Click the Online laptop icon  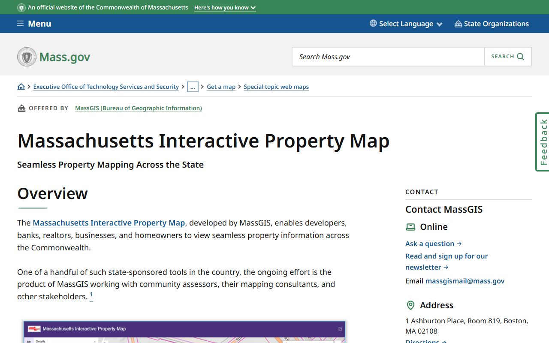click(x=410, y=227)
